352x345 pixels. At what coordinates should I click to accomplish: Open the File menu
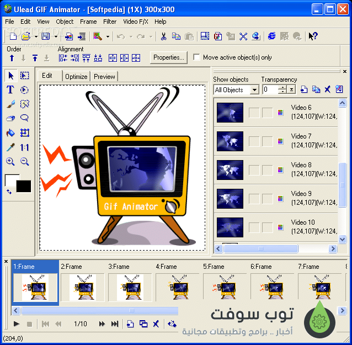click(x=9, y=22)
